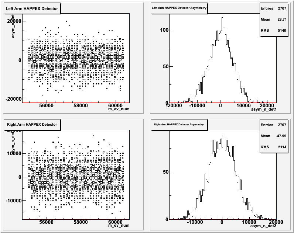Click Entries 2707 in the left arm stats box

coord(274,8)
